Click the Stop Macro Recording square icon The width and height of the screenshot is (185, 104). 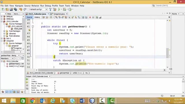pyautogui.click(x=93, y=17)
